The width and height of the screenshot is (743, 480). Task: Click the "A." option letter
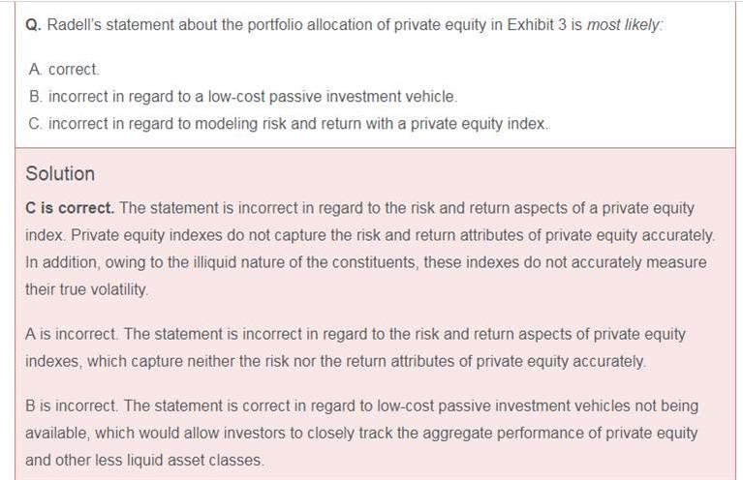(33, 70)
